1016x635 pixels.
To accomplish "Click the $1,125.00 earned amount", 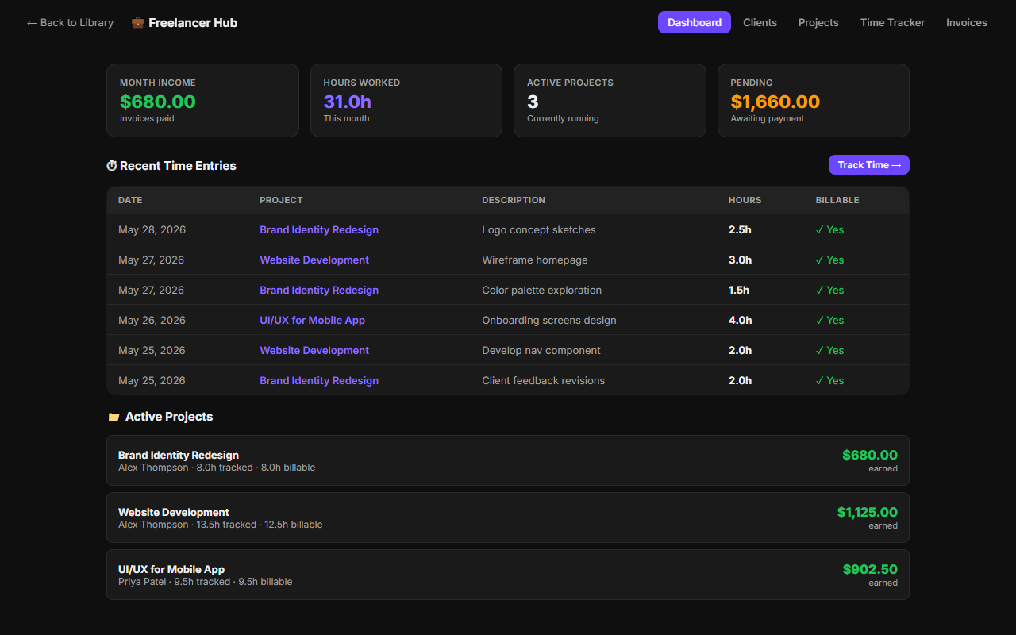I will coord(868,512).
